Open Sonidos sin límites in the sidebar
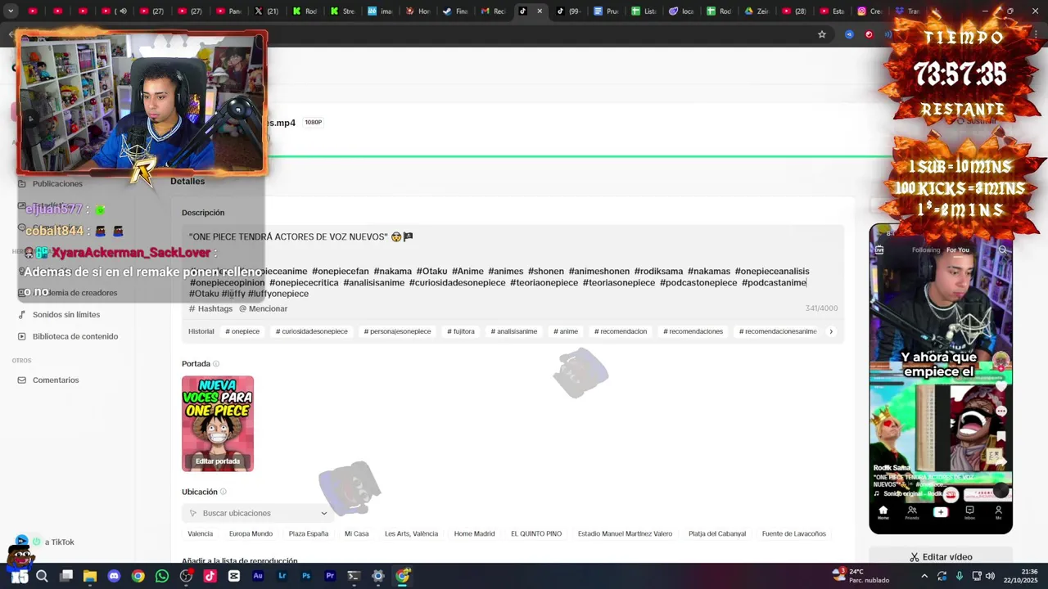This screenshot has height=589, width=1048. 66,314
